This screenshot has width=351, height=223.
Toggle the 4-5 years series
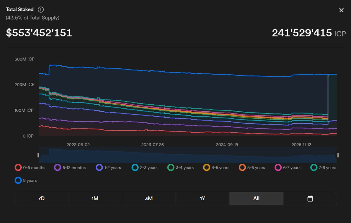[x=216, y=167]
